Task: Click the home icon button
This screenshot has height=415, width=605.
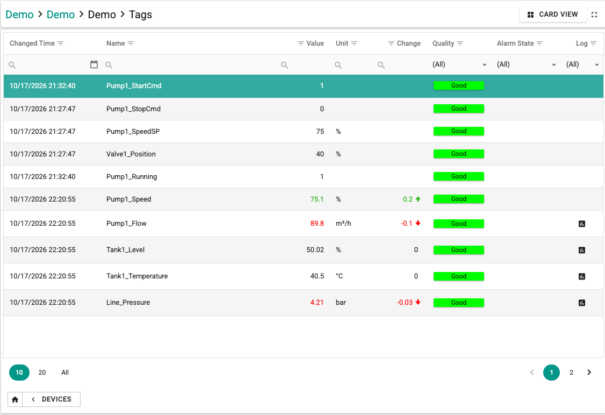Action: pos(15,399)
